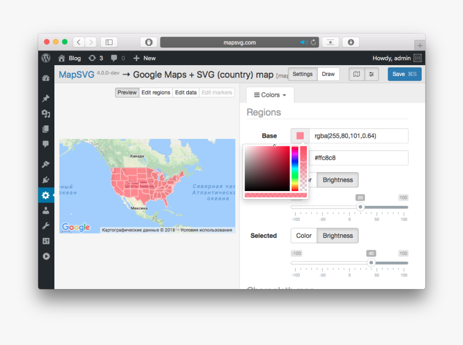Open the Media library sidebar icon
Screen dimensions: 463x345
point(46,114)
